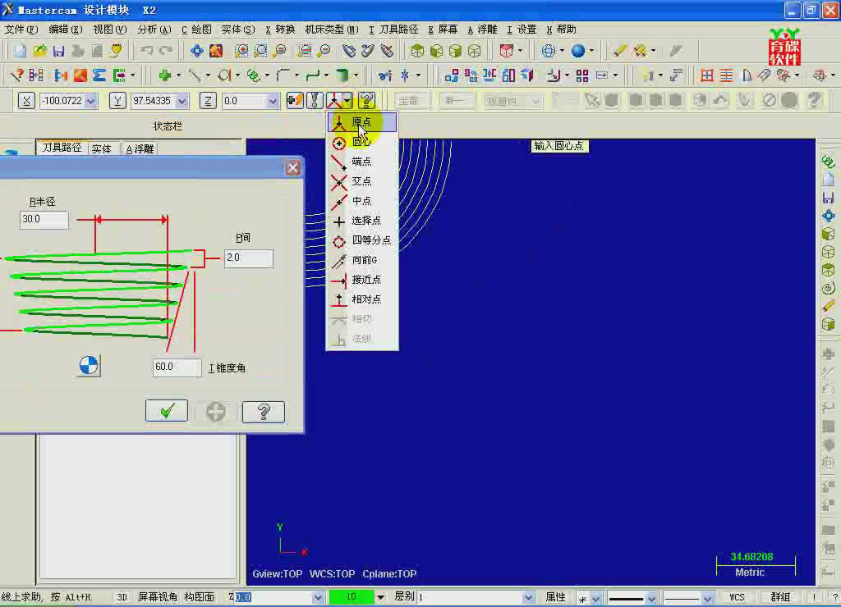Image resolution: width=841 pixels, height=607 pixels.
Task: Click the exclamation AutoCursor config icon
Action: (x=315, y=101)
